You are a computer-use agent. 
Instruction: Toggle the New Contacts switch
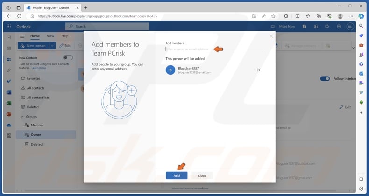[x=68, y=58]
